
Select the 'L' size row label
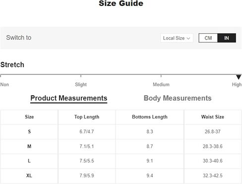point(29,161)
